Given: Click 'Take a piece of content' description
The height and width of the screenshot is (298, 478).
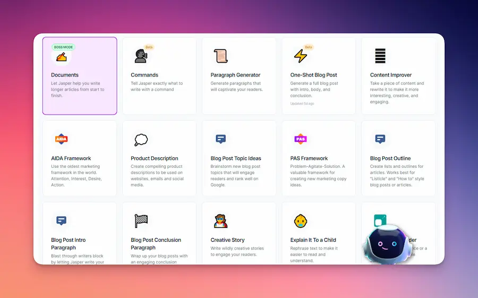Looking at the screenshot, I should pyautogui.click(x=397, y=92).
